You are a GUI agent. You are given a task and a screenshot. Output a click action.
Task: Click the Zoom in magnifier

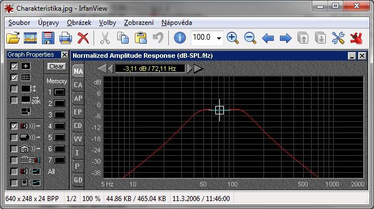pos(233,37)
